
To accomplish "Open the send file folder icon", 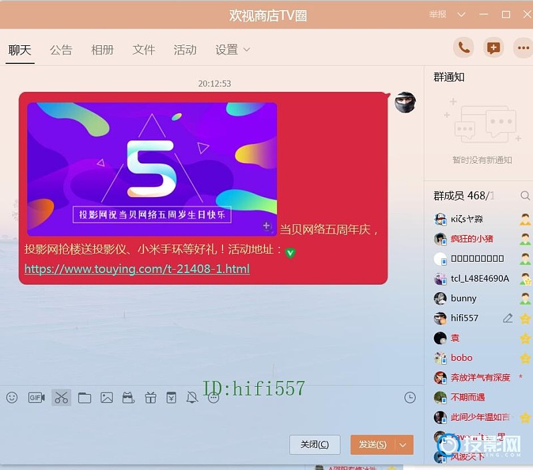I will (85, 397).
